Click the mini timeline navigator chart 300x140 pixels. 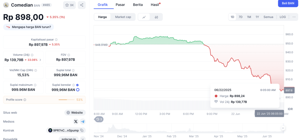pos(189,129)
